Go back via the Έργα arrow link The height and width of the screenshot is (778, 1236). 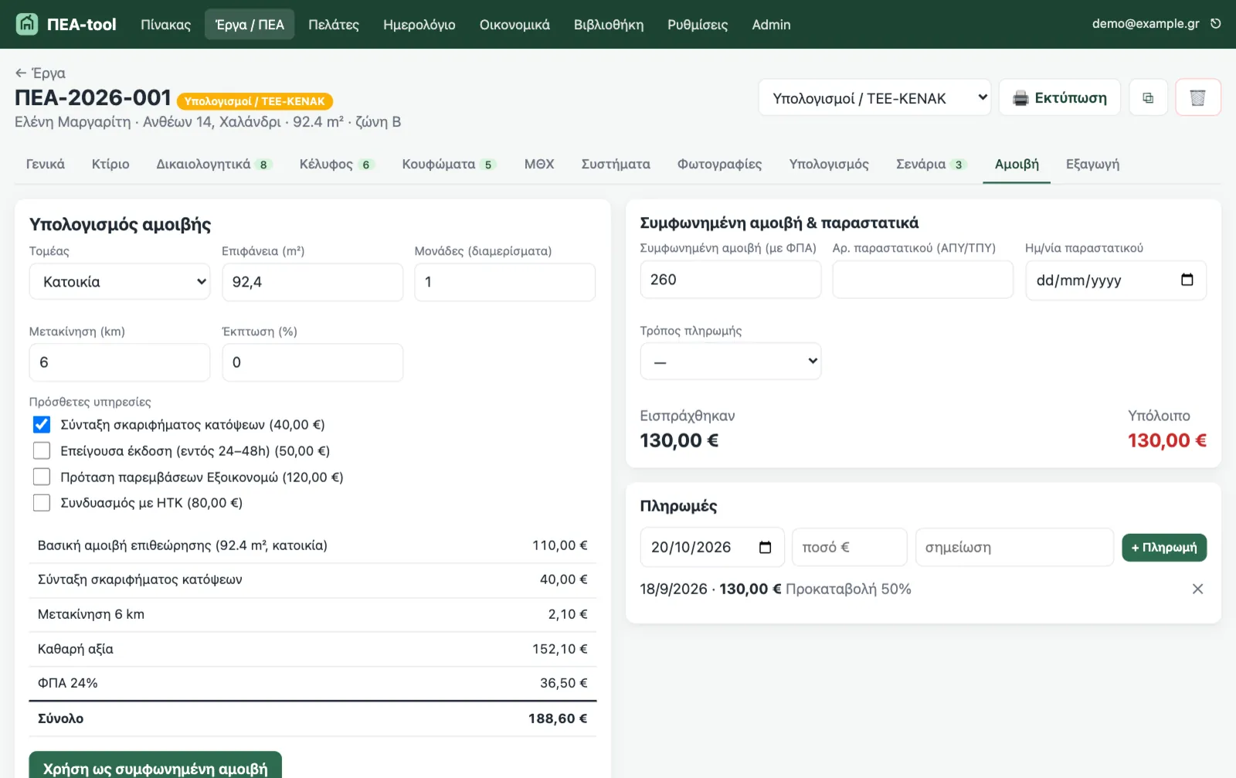pyautogui.click(x=40, y=73)
